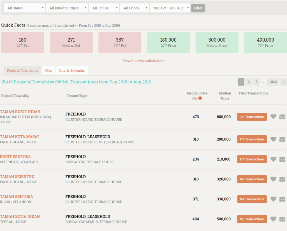287x231 pixels.
Task: Click envelope icon for Taman Scientex
Action: tap(282, 179)
